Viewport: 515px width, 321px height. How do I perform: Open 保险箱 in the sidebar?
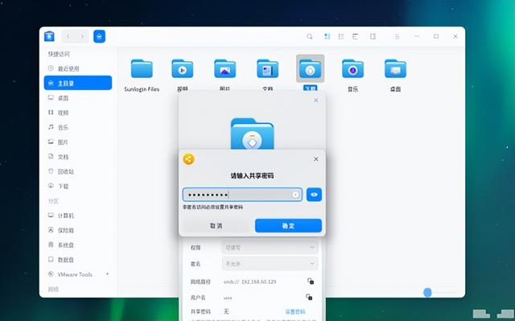tap(78, 230)
